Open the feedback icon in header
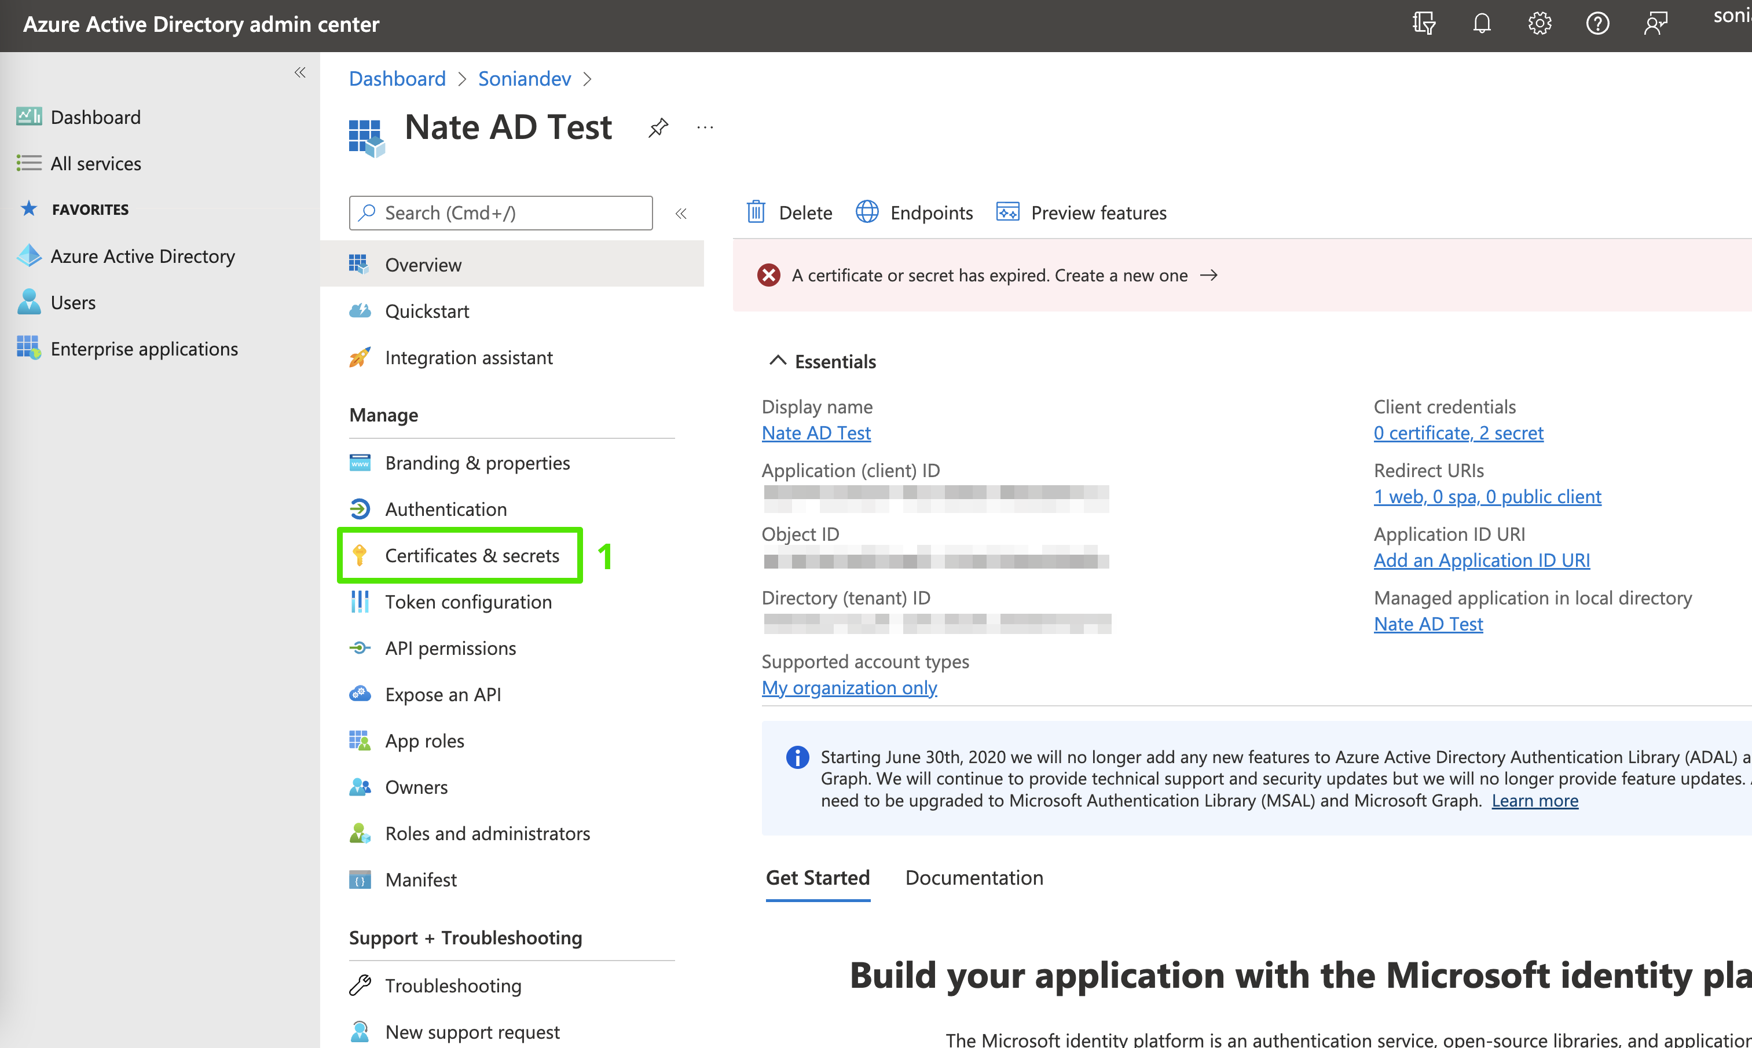This screenshot has height=1048, width=1752. (x=1655, y=24)
